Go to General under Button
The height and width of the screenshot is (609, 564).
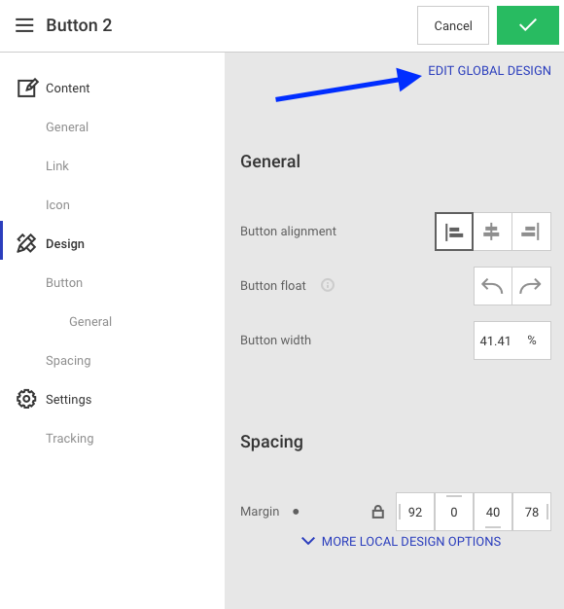click(x=90, y=321)
